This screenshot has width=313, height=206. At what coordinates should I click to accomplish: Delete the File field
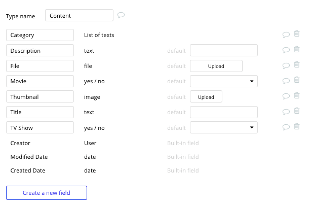(x=297, y=65)
